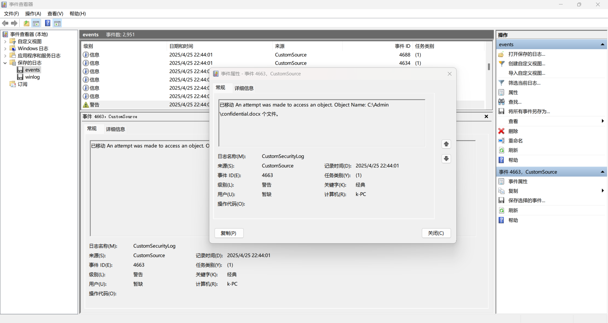Open the Action menu

[x=33, y=14]
